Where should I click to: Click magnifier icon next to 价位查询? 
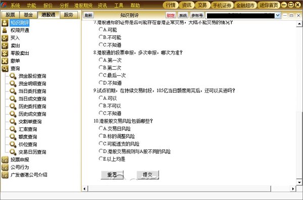coord(13,144)
